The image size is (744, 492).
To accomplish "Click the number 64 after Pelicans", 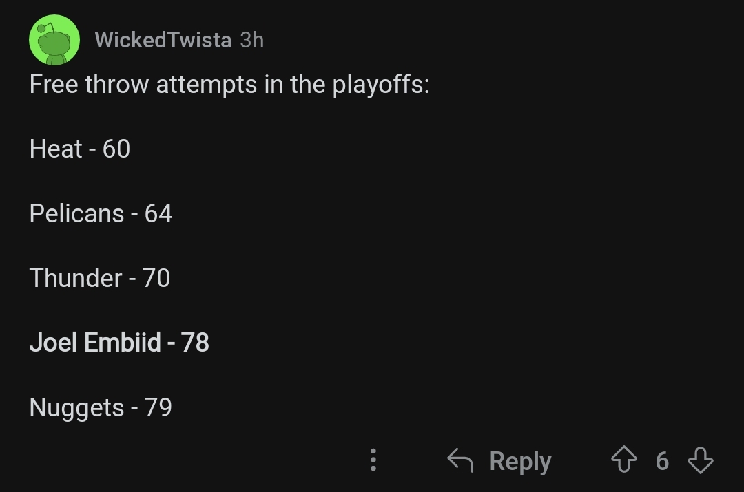I will [x=158, y=213].
